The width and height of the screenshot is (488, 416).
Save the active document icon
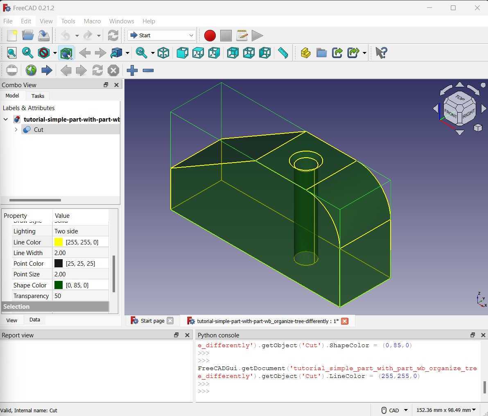click(x=43, y=36)
